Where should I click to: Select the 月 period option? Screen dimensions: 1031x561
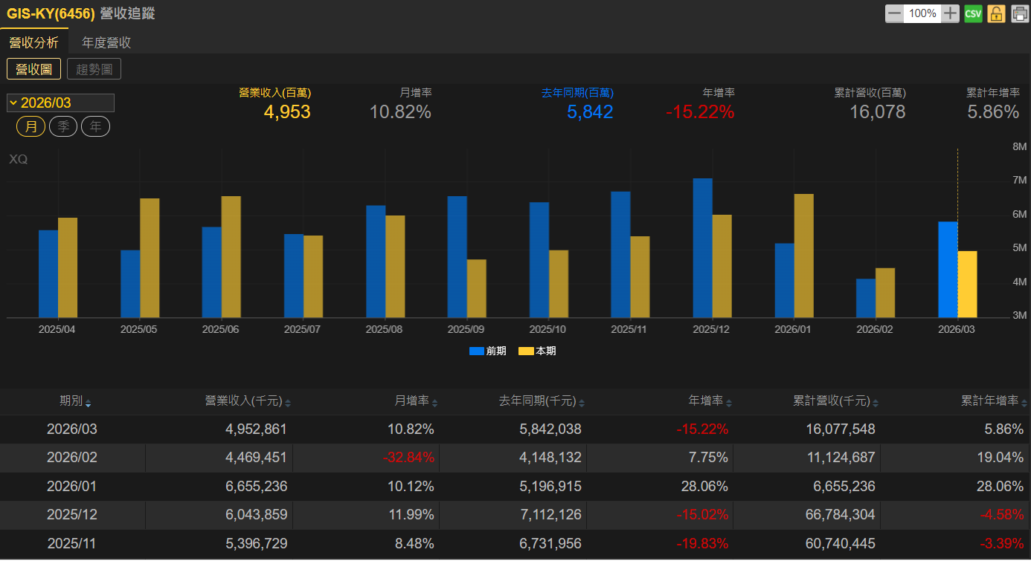[x=30, y=126]
